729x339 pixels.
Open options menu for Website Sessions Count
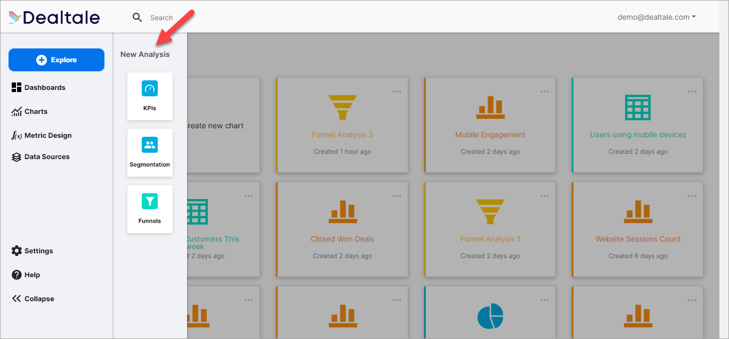pos(692,196)
